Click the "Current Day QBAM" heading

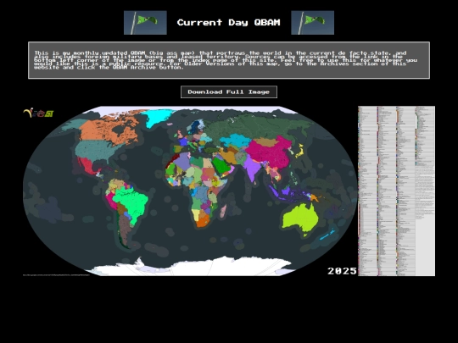tap(229, 23)
